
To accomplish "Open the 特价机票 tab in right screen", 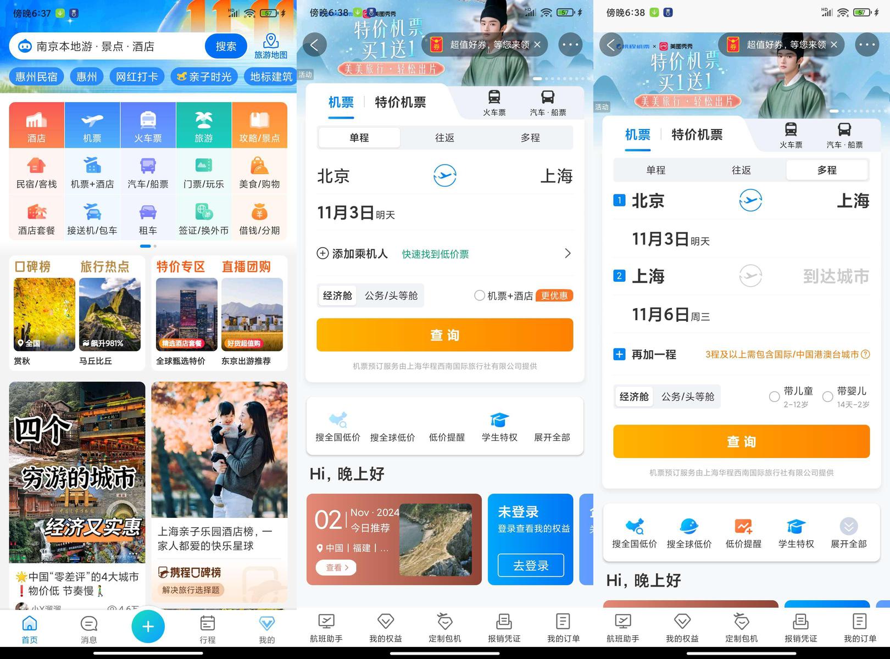I will pyautogui.click(x=697, y=135).
